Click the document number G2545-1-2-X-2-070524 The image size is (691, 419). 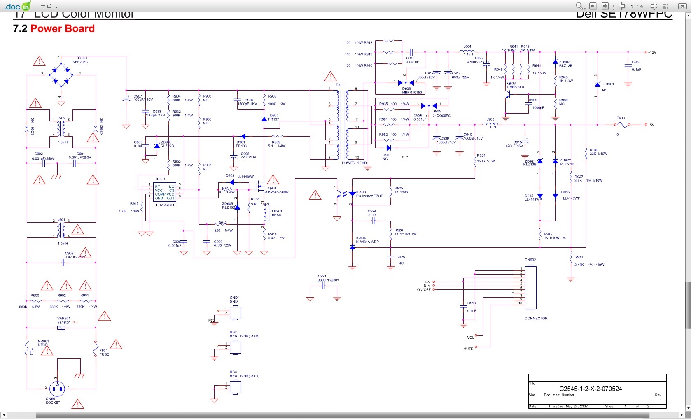(591, 389)
